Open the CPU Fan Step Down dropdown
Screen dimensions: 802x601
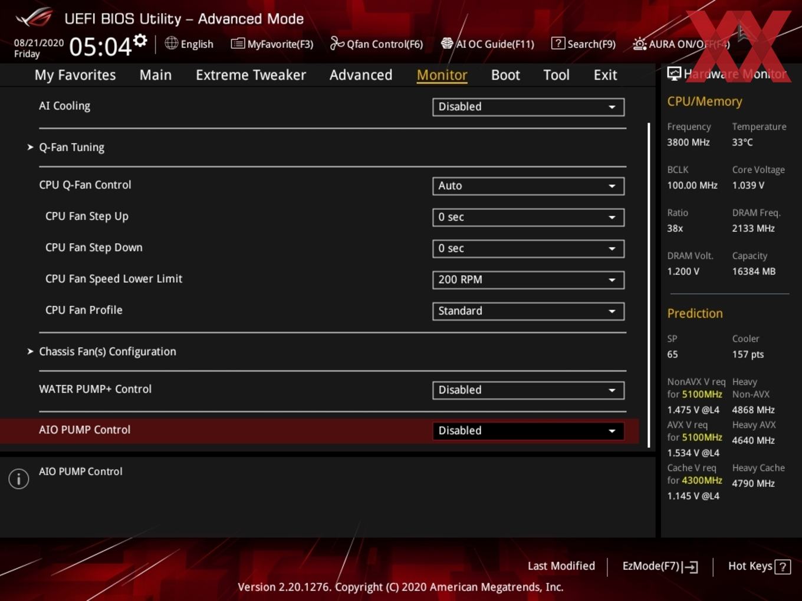528,248
